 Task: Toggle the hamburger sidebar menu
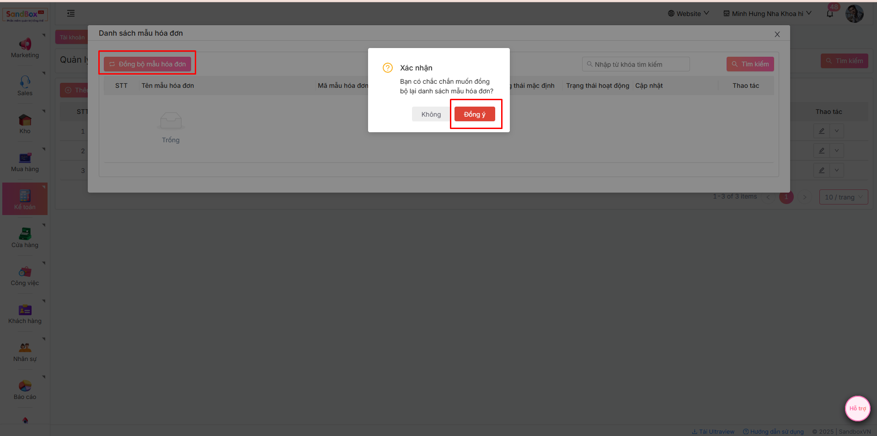pyautogui.click(x=71, y=13)
